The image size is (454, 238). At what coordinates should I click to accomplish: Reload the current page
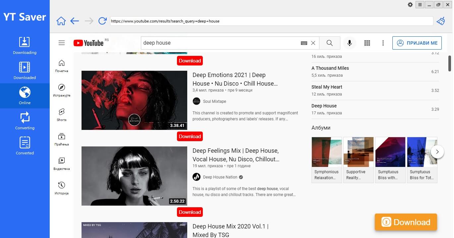click(x=103, y=21)
